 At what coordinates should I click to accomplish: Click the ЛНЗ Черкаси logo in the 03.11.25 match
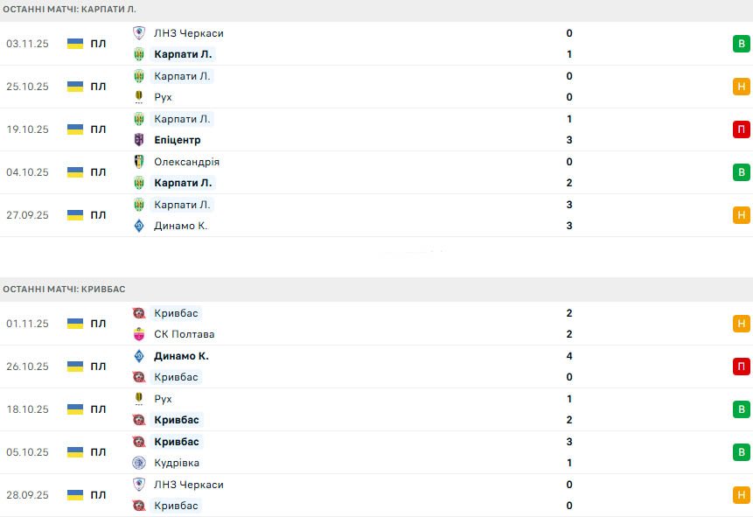click(x=139, y=33)
